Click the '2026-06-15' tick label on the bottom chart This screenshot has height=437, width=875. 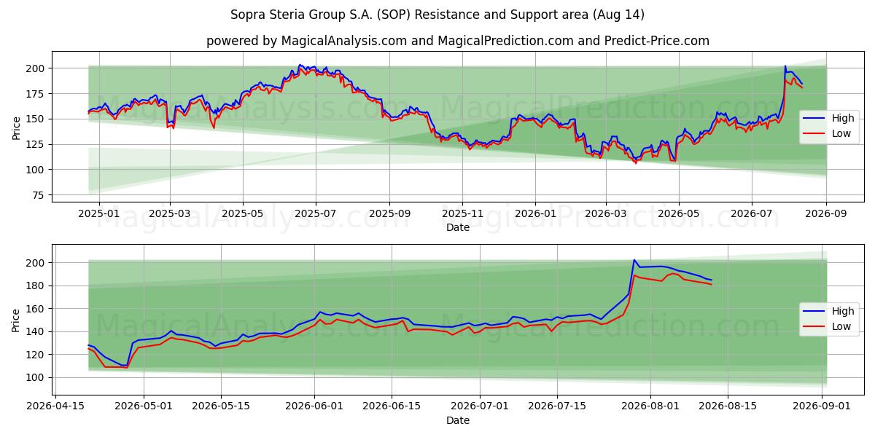[392, 406]
